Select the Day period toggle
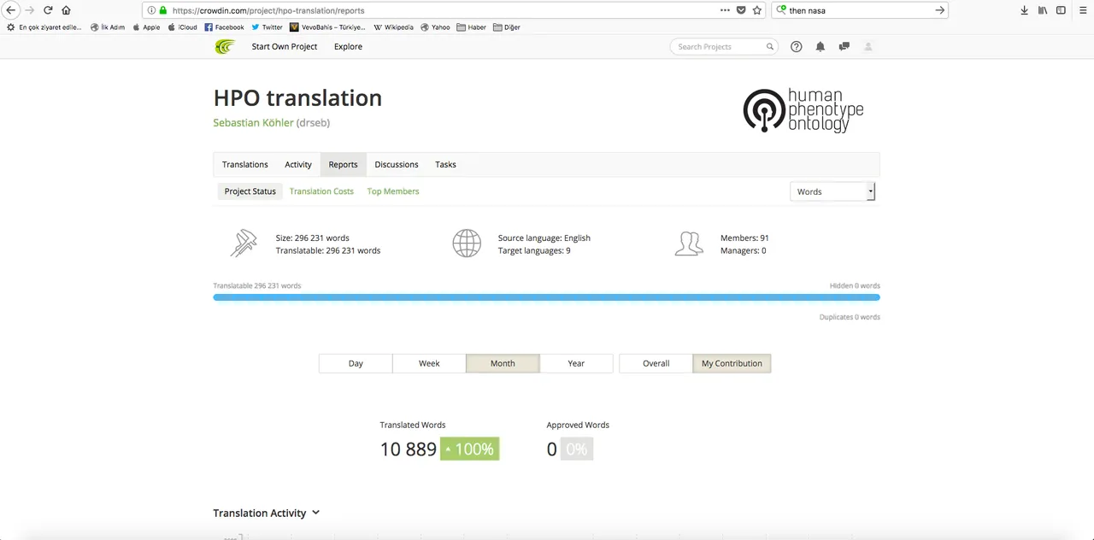 (x=356, y=363)
